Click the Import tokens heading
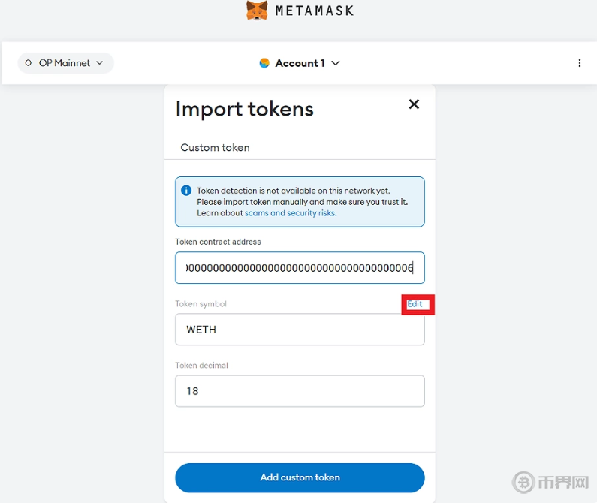597x503 pixels. [244, 109]
